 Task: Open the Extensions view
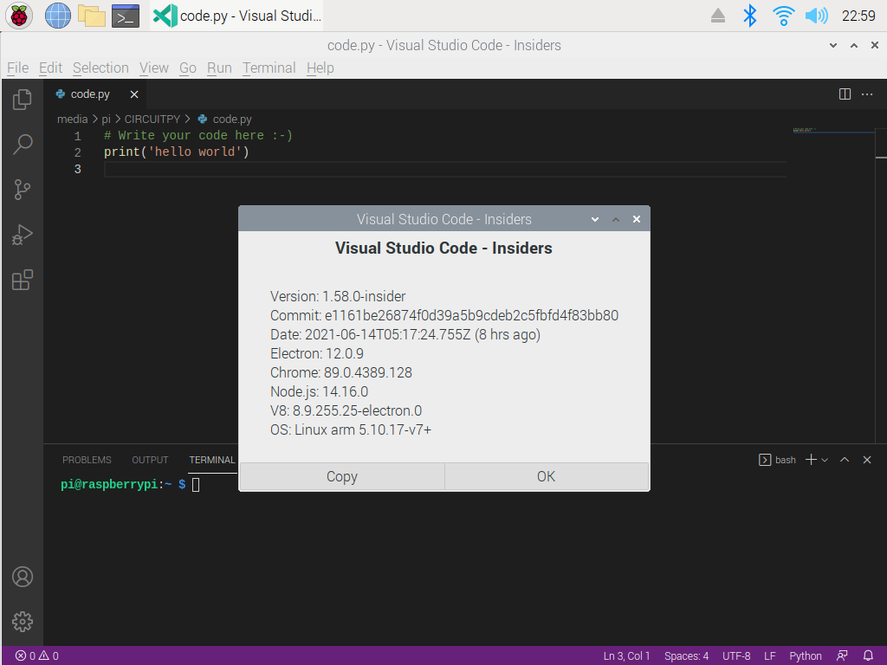click(x=22, y=280)
